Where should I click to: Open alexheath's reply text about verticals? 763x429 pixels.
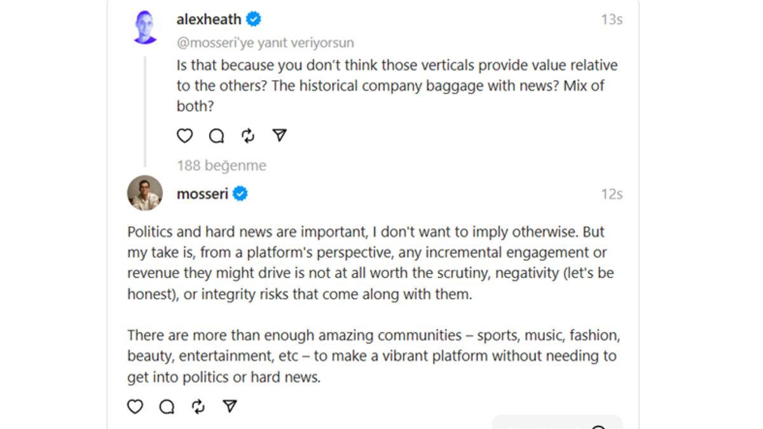click(x=397, y=86)
